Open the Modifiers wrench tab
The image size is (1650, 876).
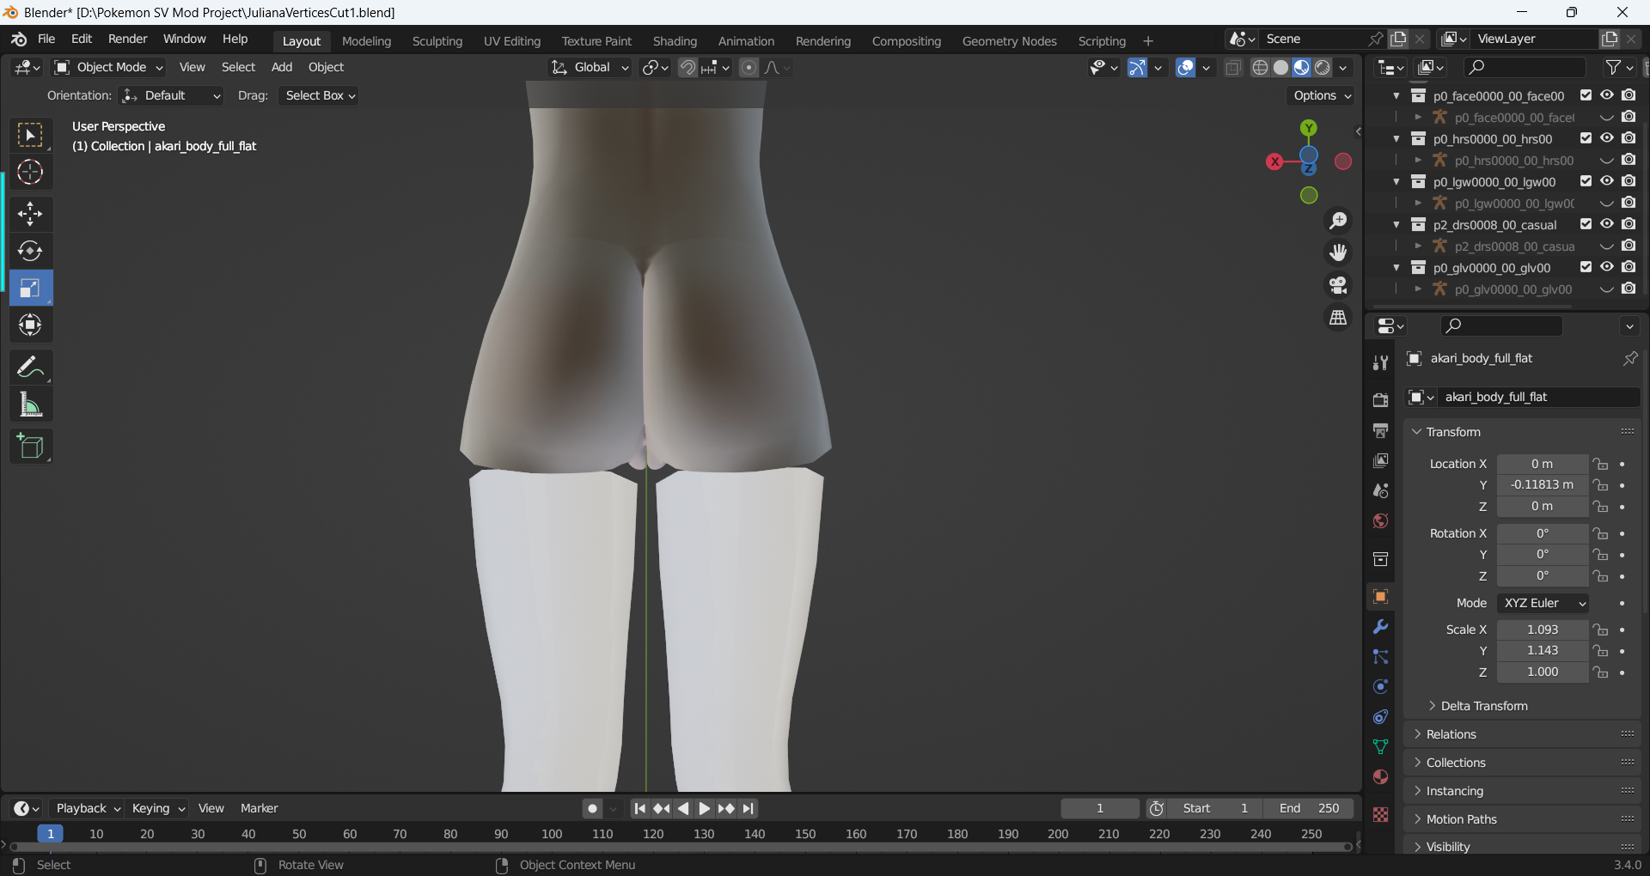1381,627
